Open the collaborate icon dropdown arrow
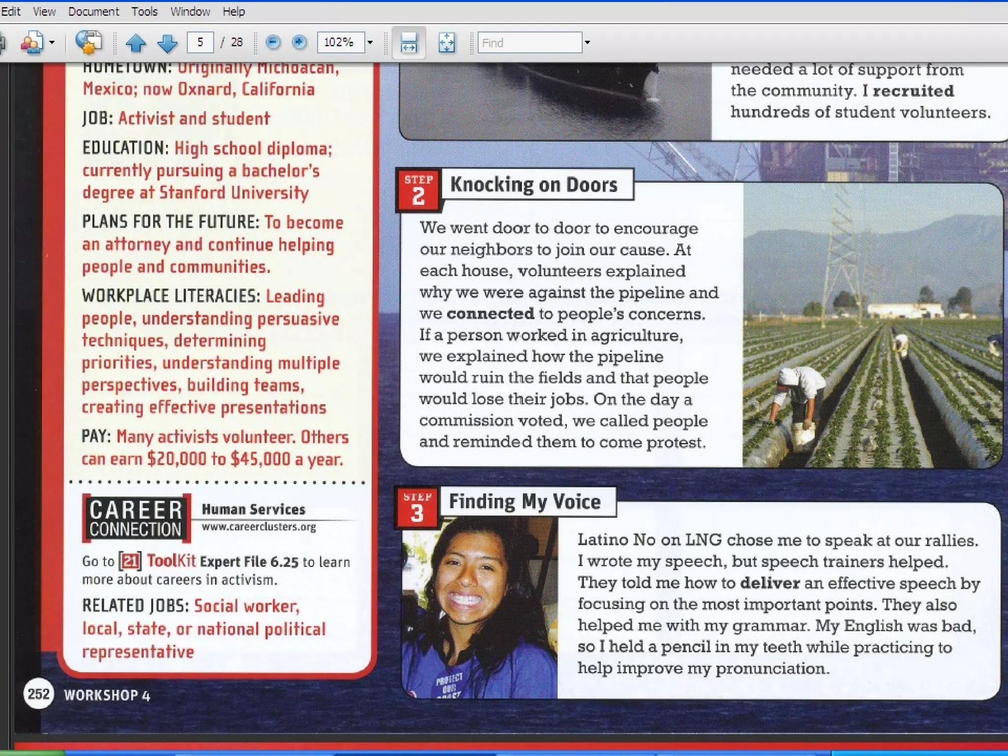This screenshot has height=756, width=1008. point(52,43)
